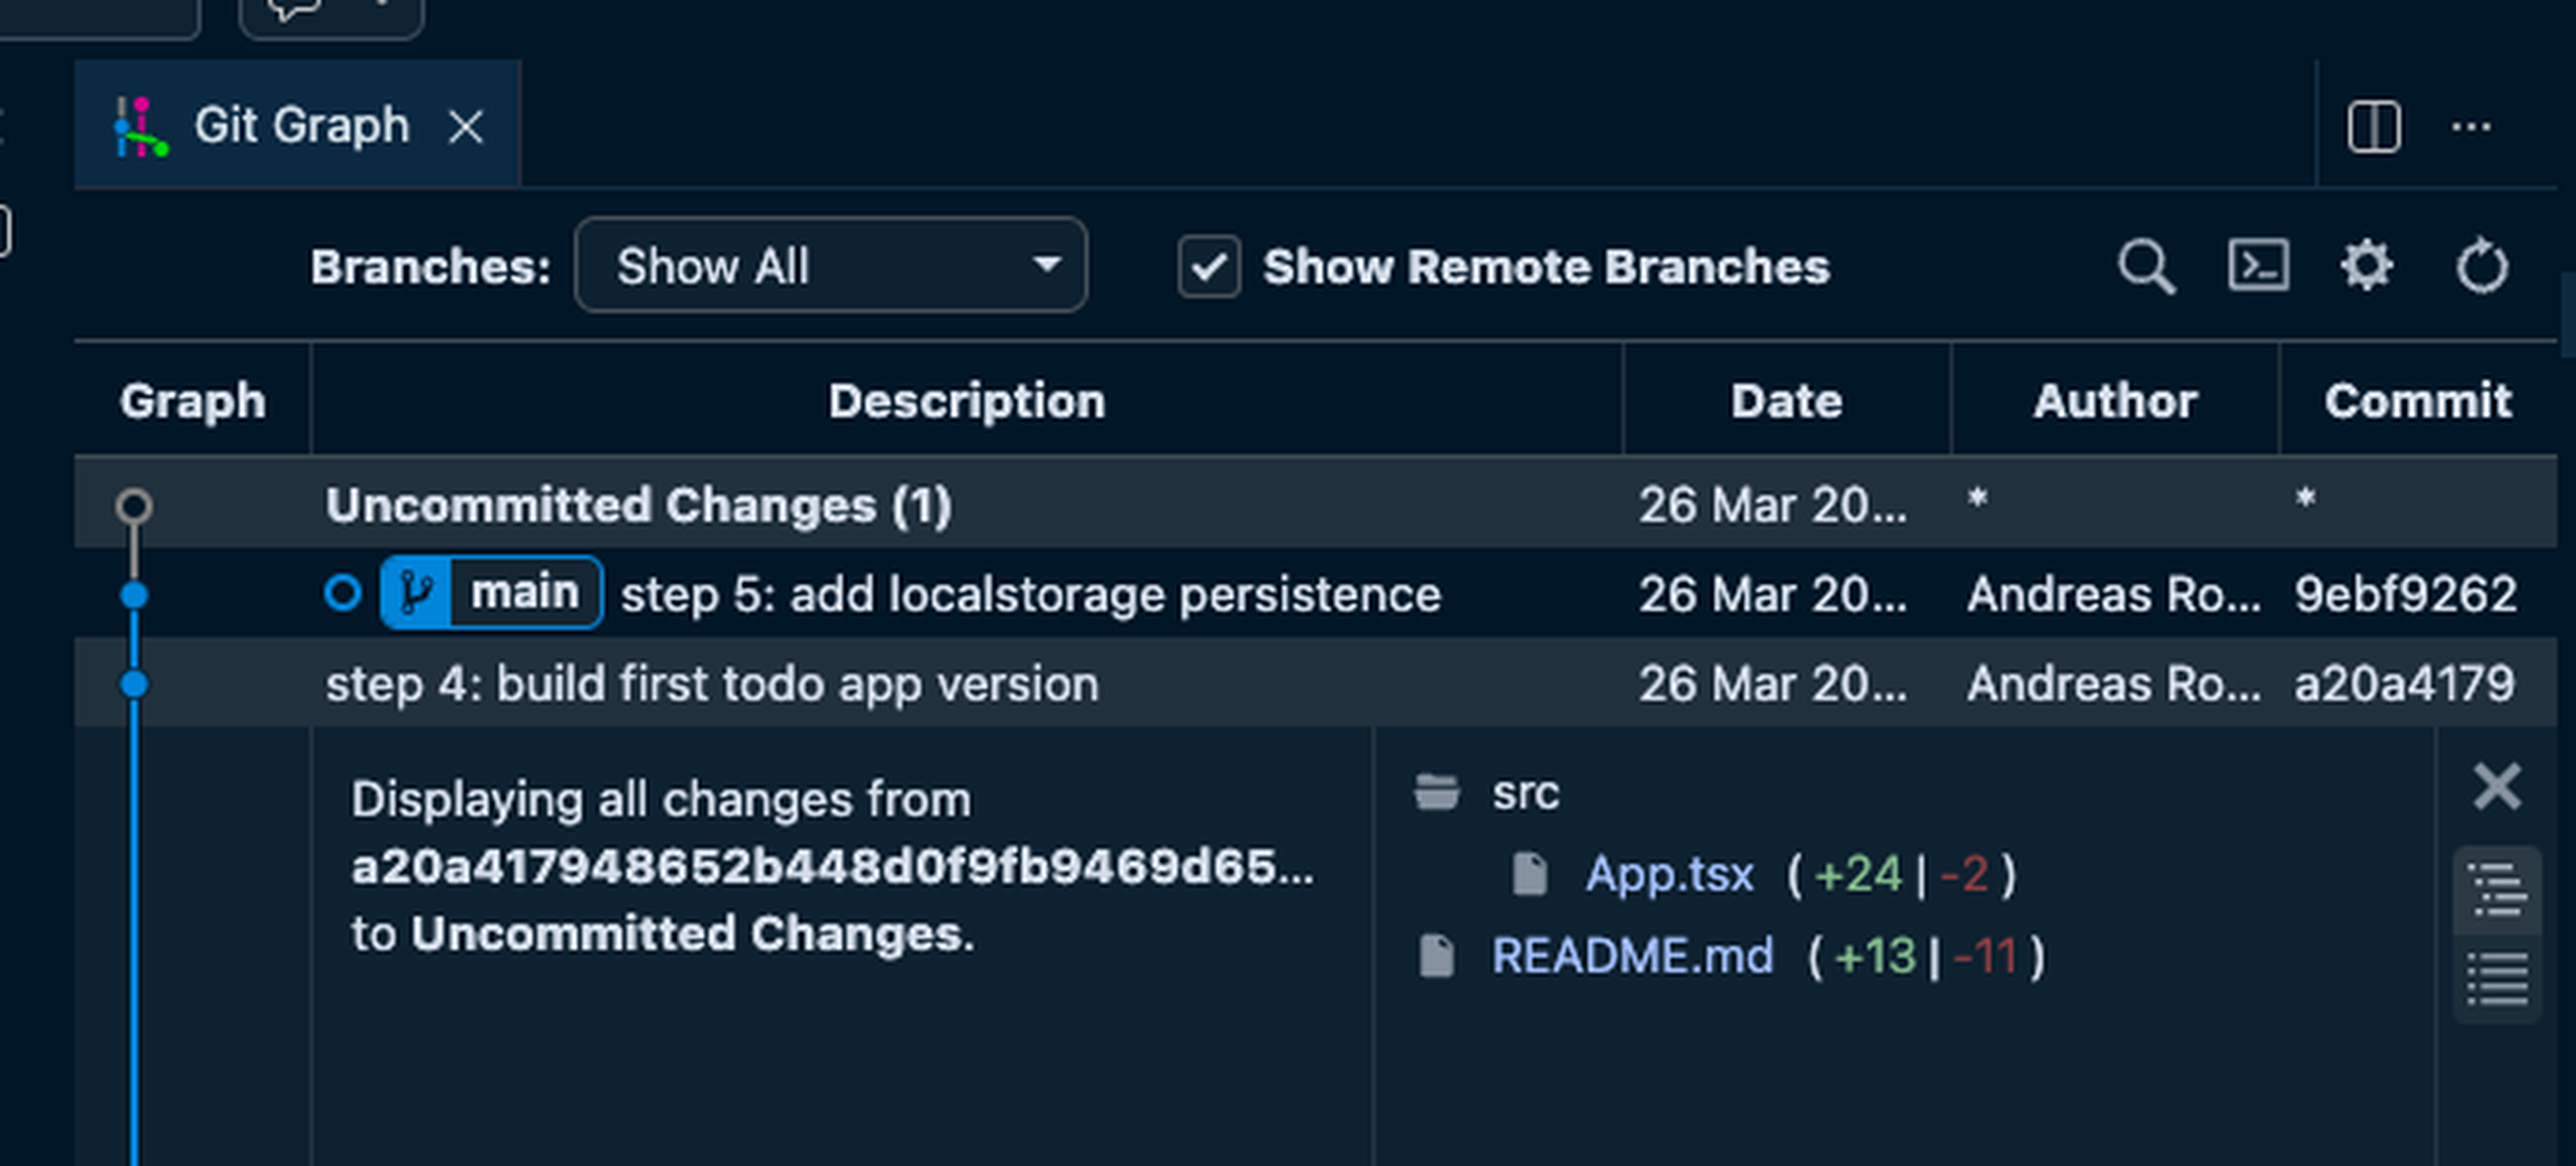Close the Git Graph tab
Image resolution: width=2576 pixels, height=1166 pixels.
tap(467, 126)
